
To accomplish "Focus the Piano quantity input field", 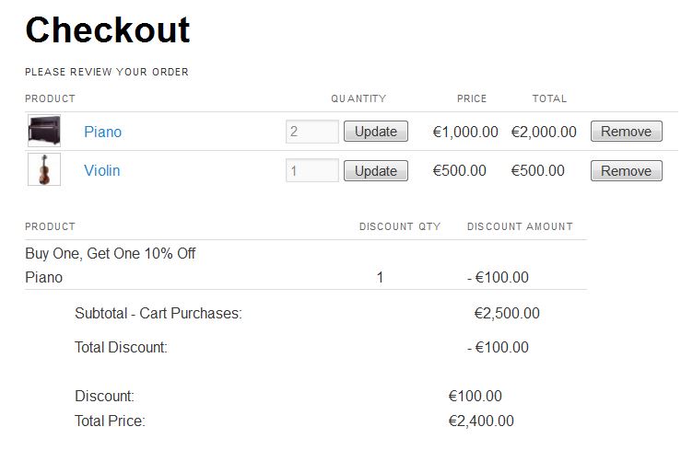I will coord(312,132).
